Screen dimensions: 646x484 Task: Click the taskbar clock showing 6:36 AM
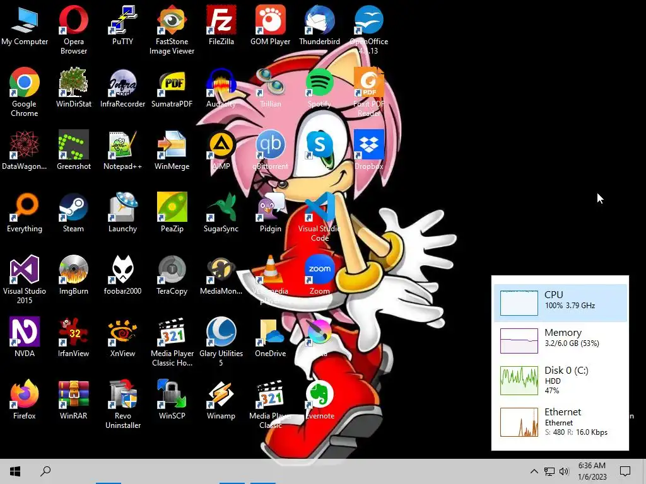592,471
